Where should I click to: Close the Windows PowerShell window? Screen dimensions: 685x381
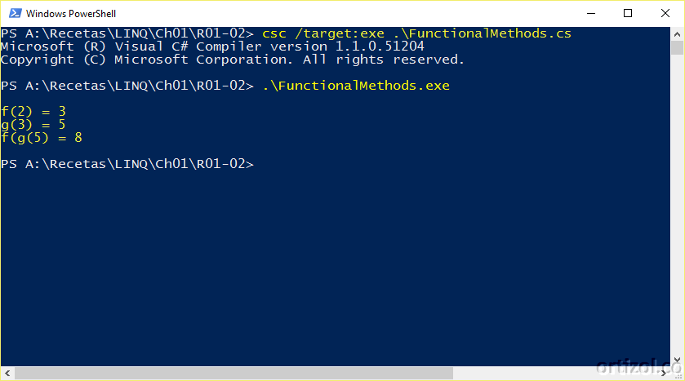point(665,14)
